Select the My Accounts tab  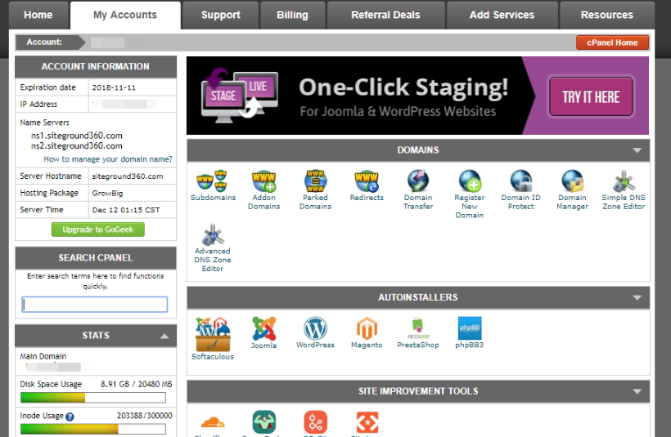coord(125,15)
